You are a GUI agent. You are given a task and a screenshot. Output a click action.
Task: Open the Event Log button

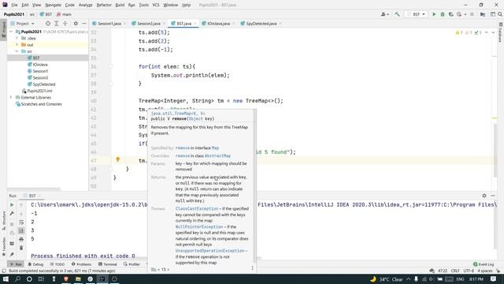tap(484, 264)
